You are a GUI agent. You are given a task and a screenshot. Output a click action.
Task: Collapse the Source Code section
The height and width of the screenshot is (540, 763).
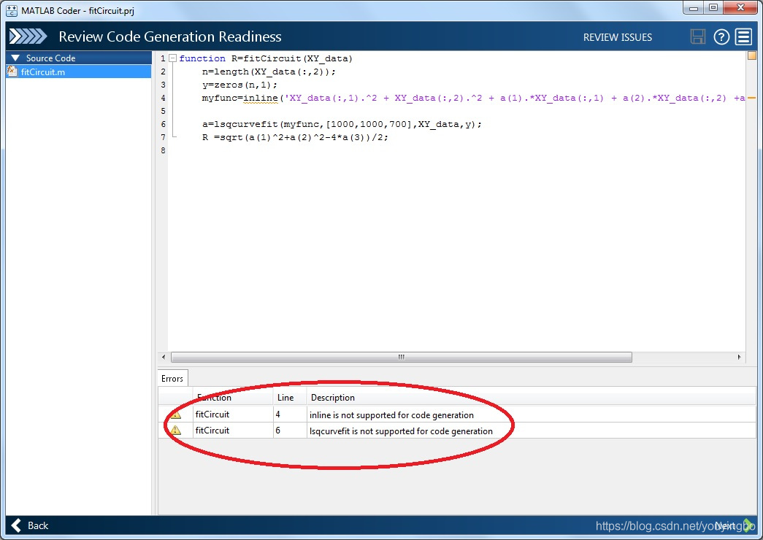15,58
